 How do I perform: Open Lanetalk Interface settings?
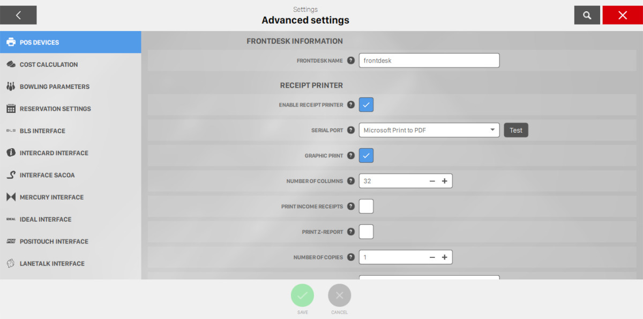[x=52, y=263]
